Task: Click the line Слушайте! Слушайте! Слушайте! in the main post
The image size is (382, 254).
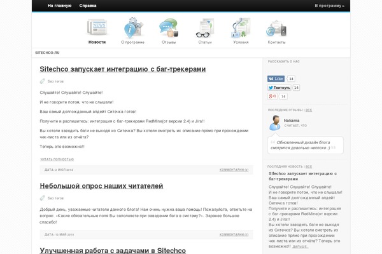Action: coord(71,93)
